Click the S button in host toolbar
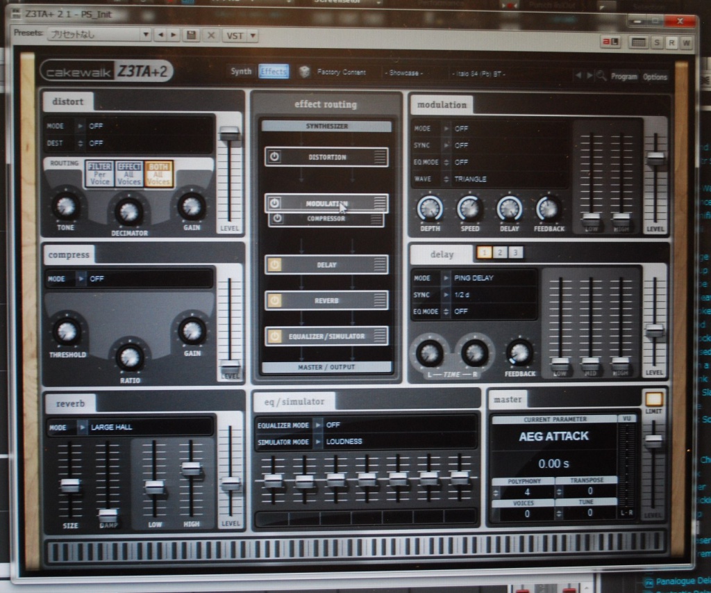Viewport: 711px width, 593px height. pos(657,42)
